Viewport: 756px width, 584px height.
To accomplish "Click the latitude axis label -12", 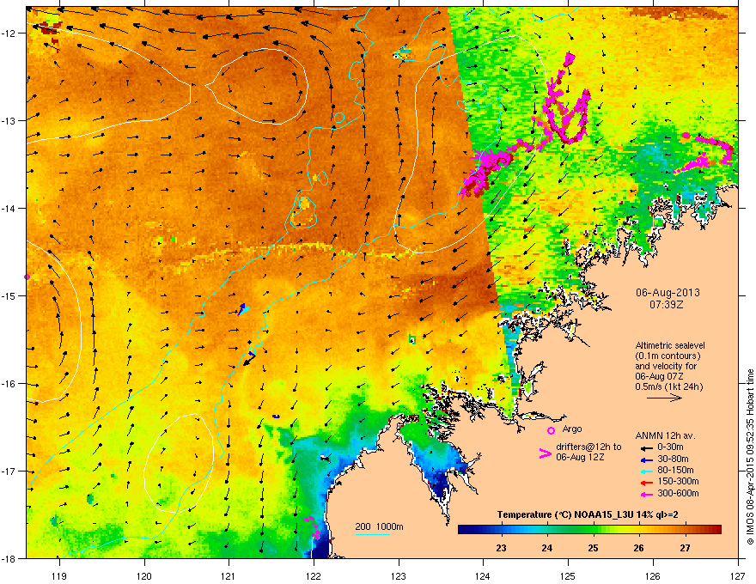I will coord(9,33).
